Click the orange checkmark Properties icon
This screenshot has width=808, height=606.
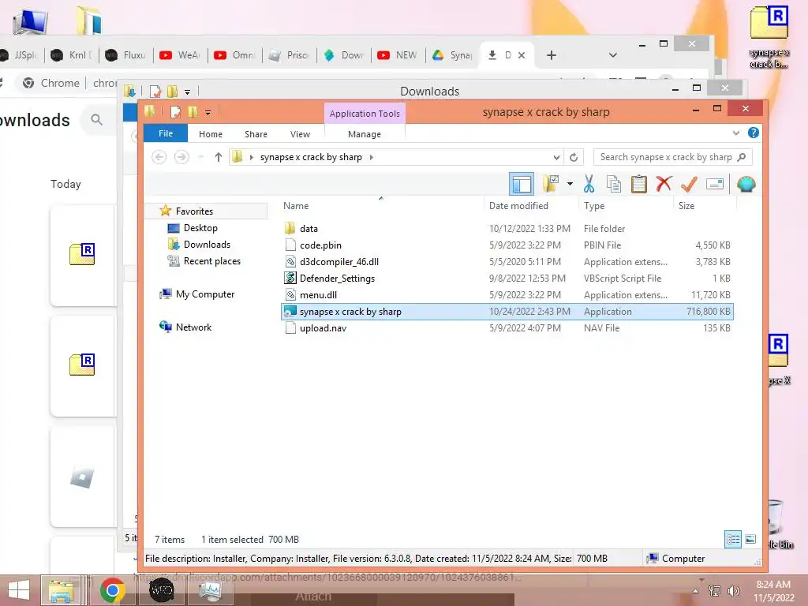click(689, 183)
